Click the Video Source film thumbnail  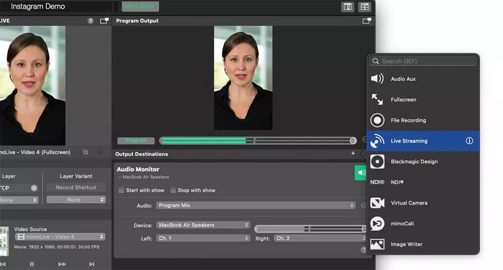coord(4,241)
